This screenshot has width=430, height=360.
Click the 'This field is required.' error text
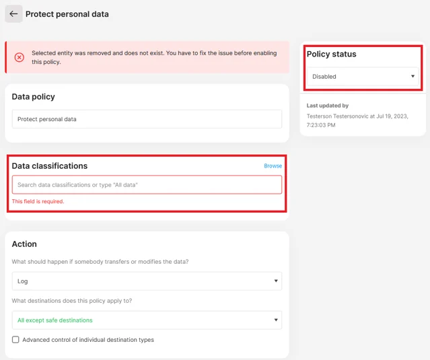38,201
